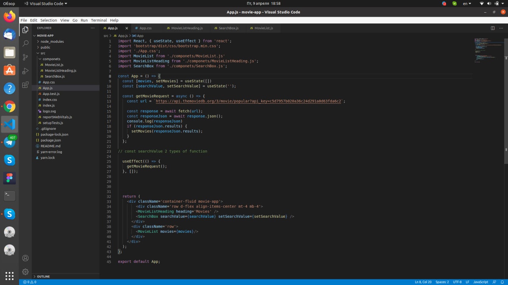Image resolution: width=508 pixels, height=285 pixels.
Task: Click the Split Editor Right icon
Action: (x=493, y=28)
